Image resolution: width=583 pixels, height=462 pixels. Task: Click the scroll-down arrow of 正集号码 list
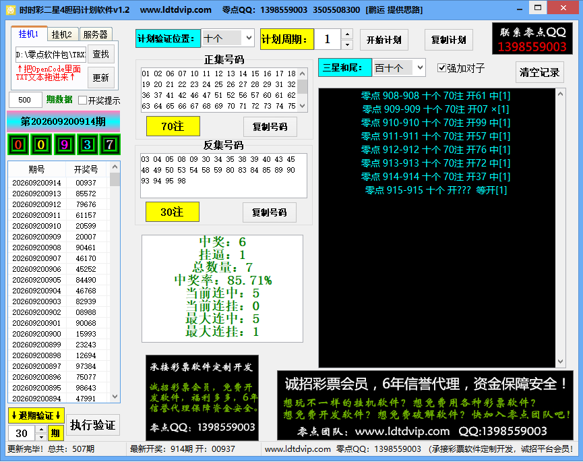pyautogui.click(x=302, y=106)
